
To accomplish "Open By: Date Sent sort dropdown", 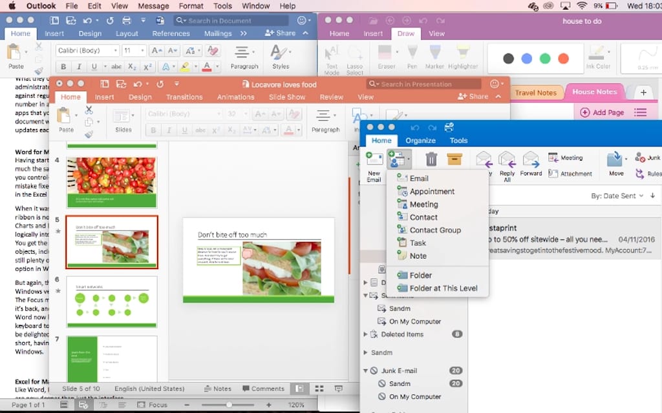I will (x=616, y=196).
